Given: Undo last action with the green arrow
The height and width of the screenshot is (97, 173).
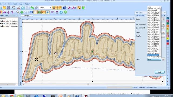Looking at the screenshot, I should click(x=32, y=8).
